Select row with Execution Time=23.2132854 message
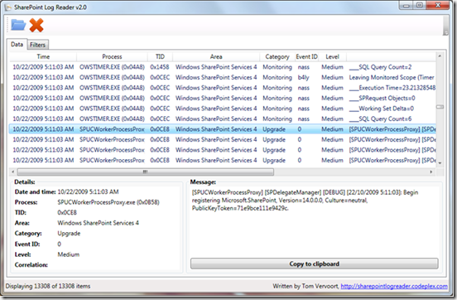Image resolution: width=457 pixels, height=300 pixels. click(223, 88)
